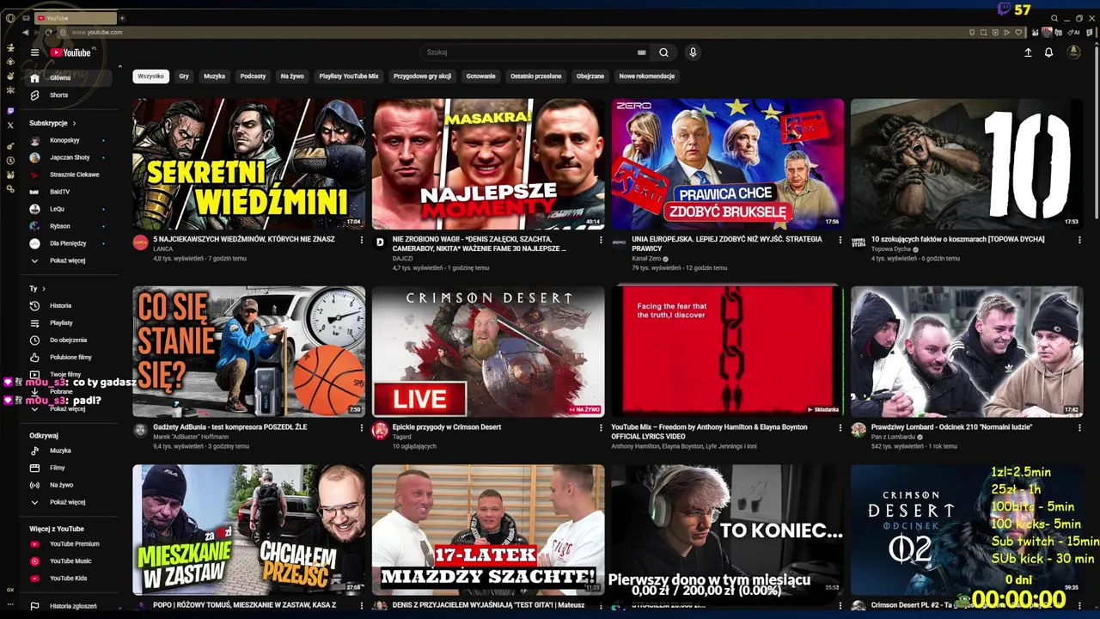Screen dimensions: 1100x619
Task: Open the CO SIĘ STANIE SIĘ thumbnail
Action: coord(248,352)
